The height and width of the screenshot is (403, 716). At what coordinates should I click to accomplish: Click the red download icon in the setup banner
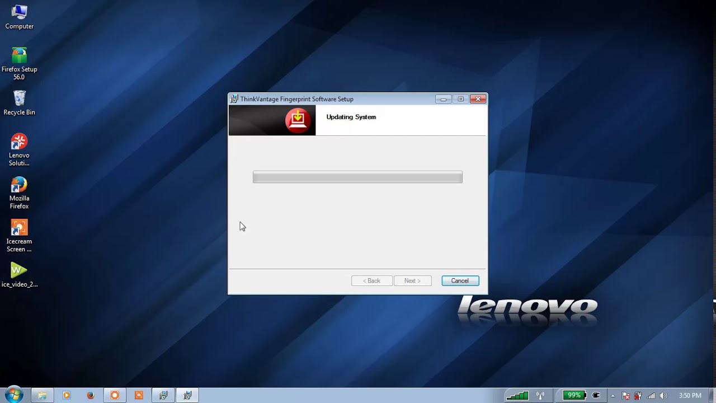coord(298,120)
